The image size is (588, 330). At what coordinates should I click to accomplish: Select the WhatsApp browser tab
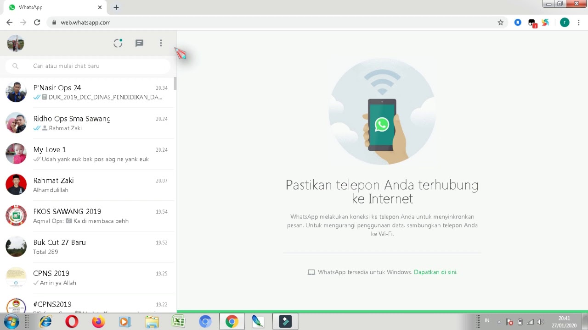pyautogui.click(x=55, y=7)
